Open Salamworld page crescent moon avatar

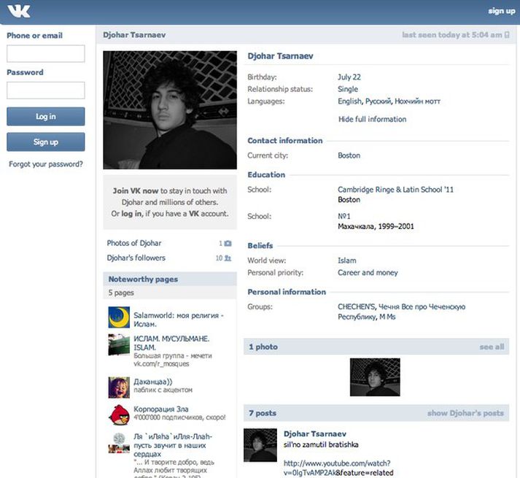tap(119, 317)
